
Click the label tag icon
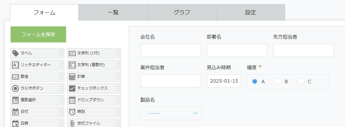point(15,53)
